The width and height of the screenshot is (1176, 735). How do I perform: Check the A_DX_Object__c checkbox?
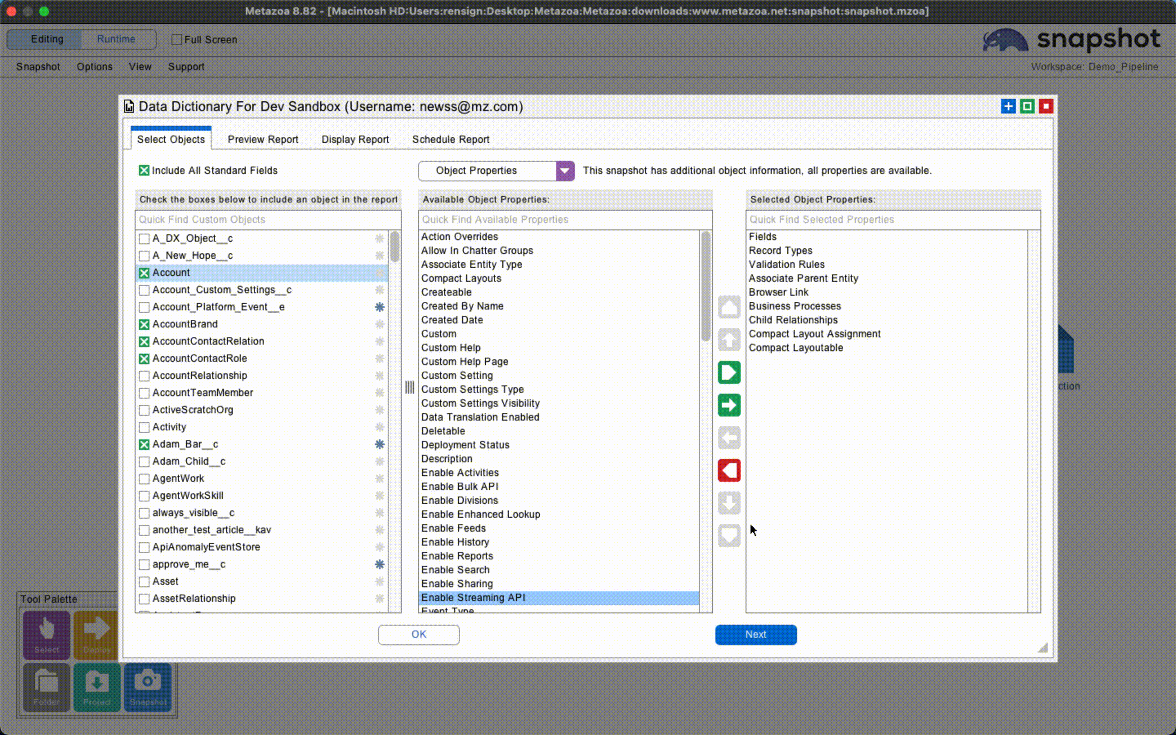[x=144, y=239]
